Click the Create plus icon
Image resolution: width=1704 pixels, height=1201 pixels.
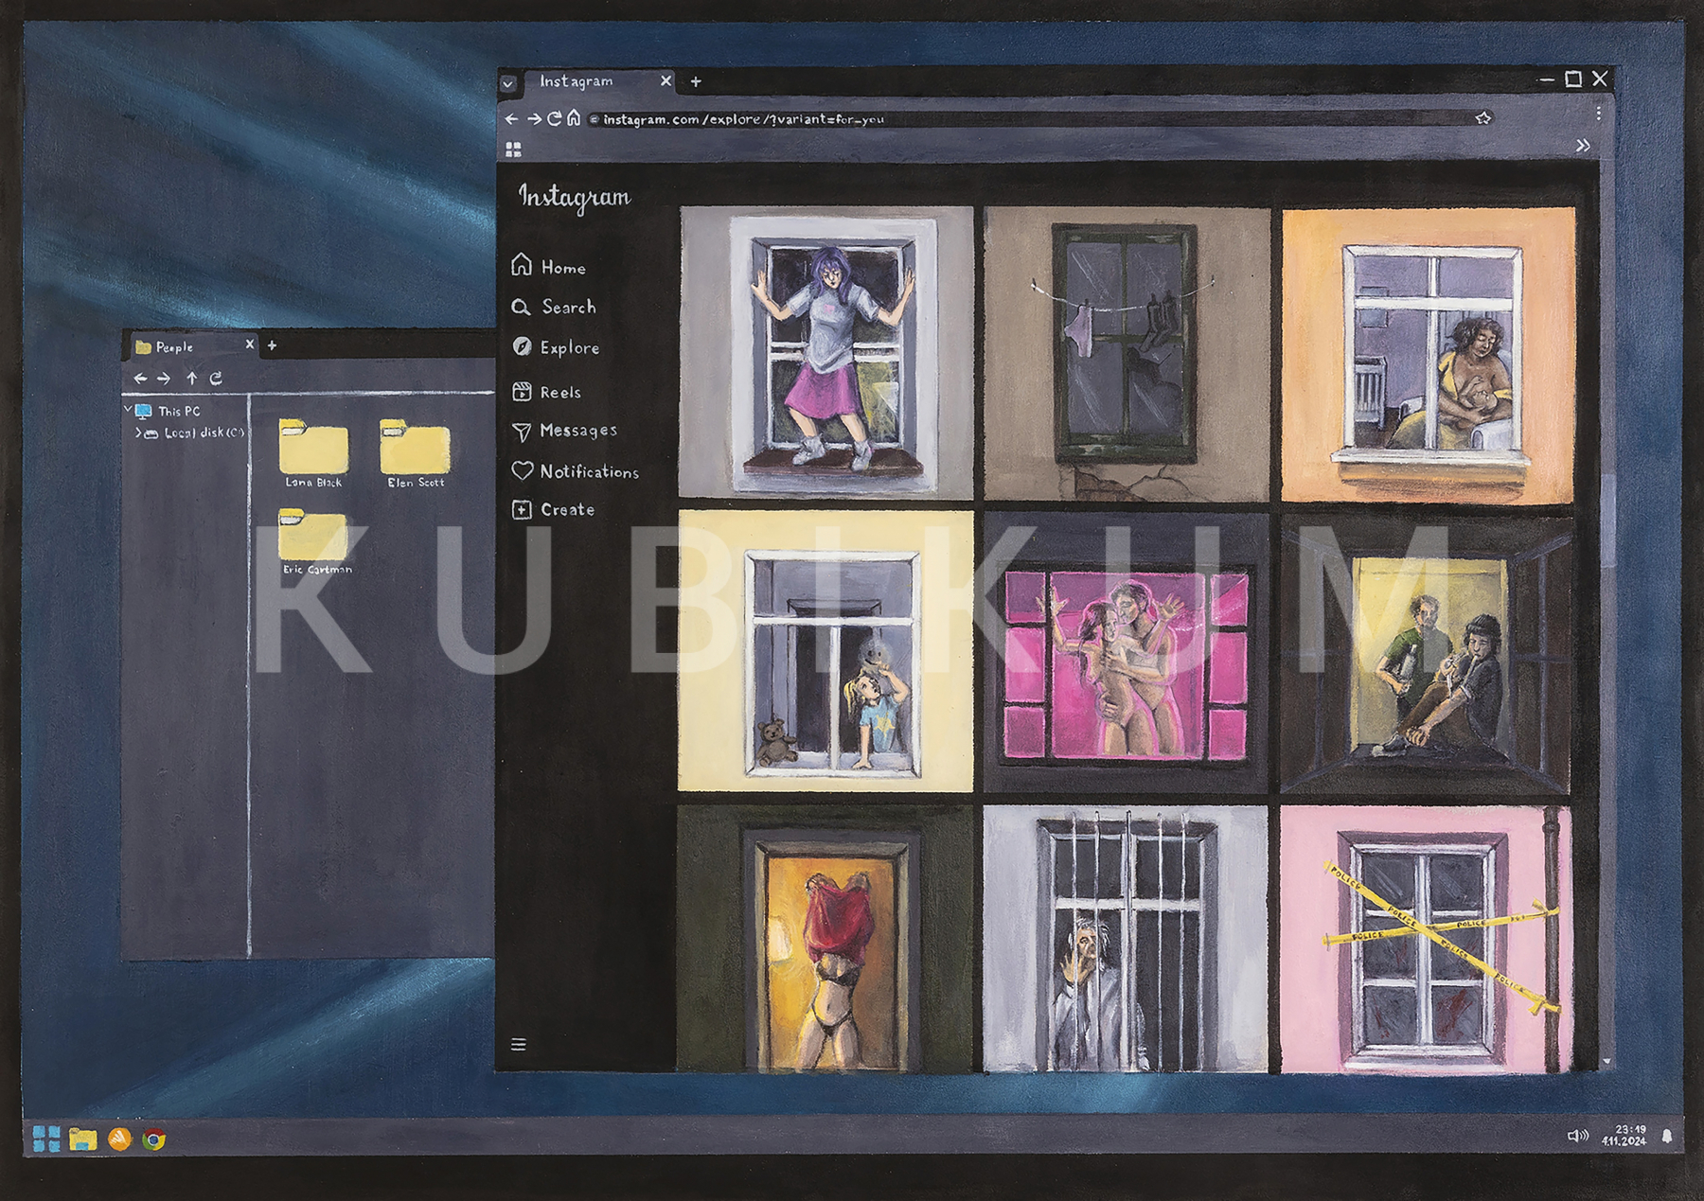tap(522, 510)
